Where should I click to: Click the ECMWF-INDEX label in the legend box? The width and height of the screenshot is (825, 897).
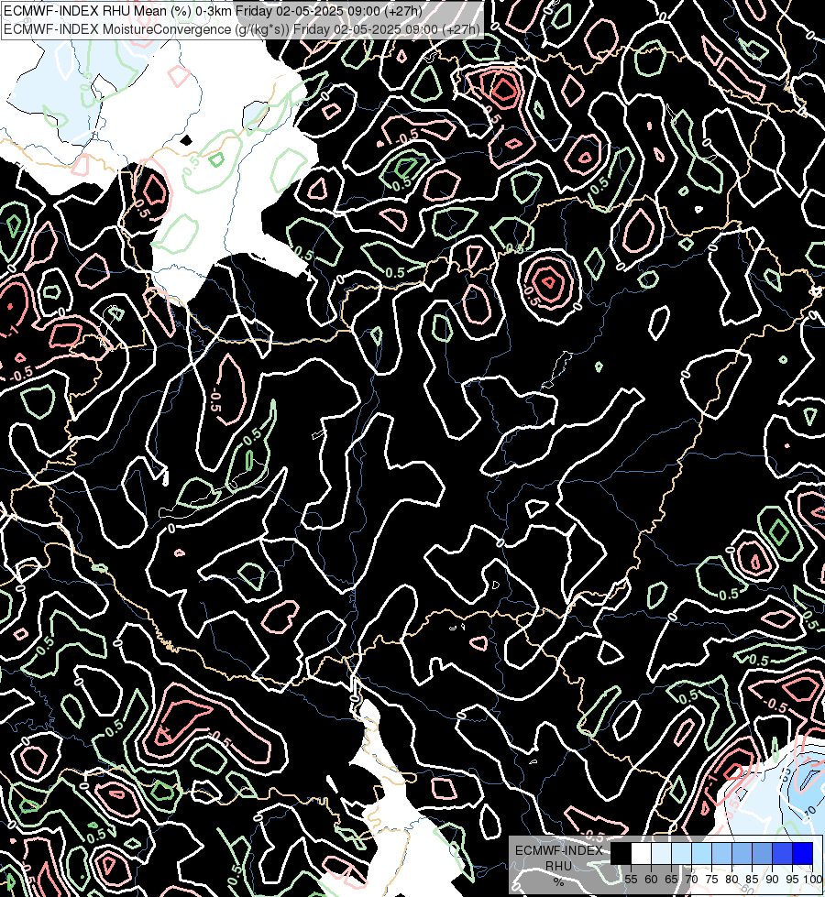559,850
